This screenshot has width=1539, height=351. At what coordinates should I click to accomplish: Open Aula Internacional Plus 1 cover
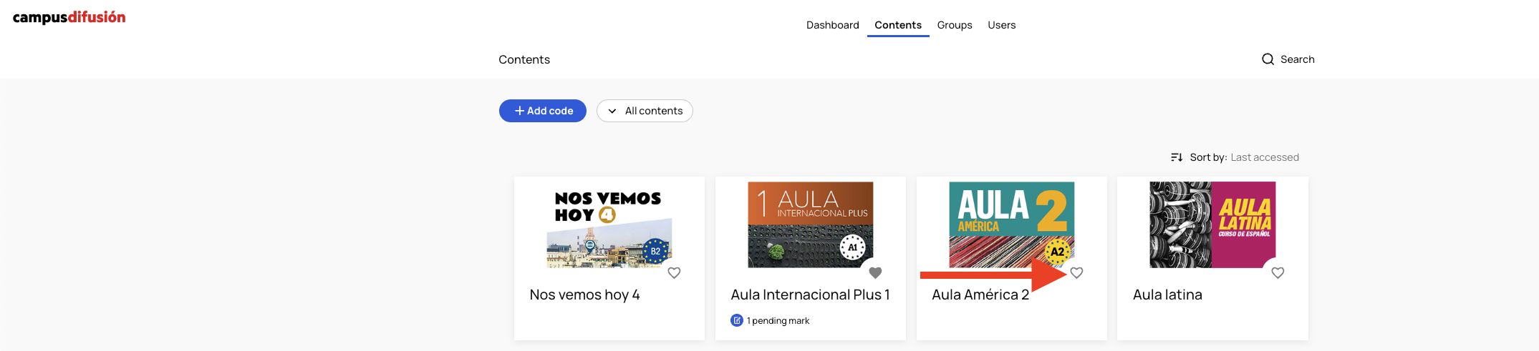tap(811, 225)
